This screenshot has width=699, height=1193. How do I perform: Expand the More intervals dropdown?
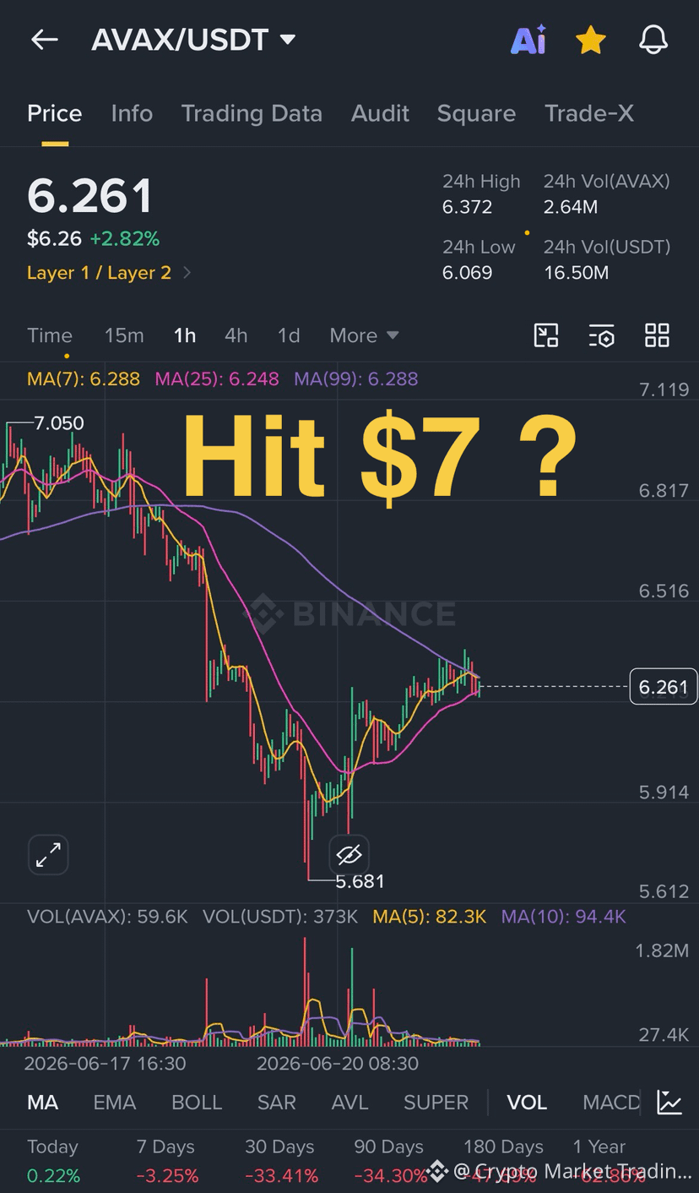pos(364,335)
